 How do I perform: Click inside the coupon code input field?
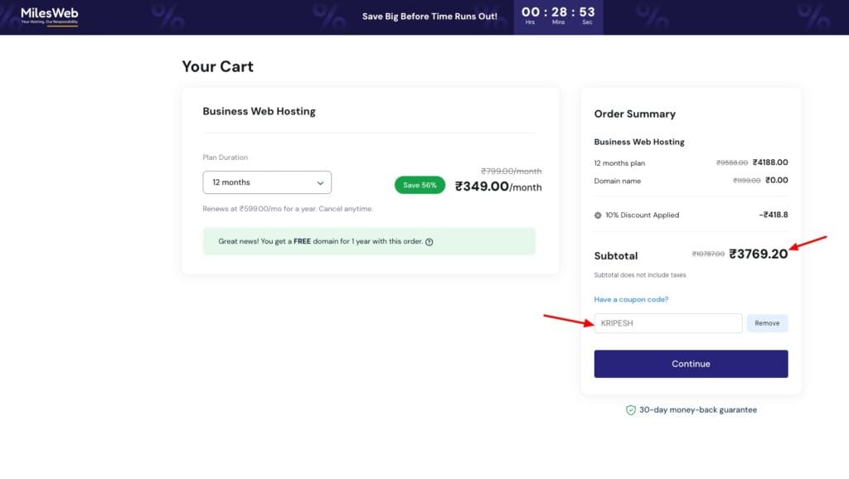(667, 322)
